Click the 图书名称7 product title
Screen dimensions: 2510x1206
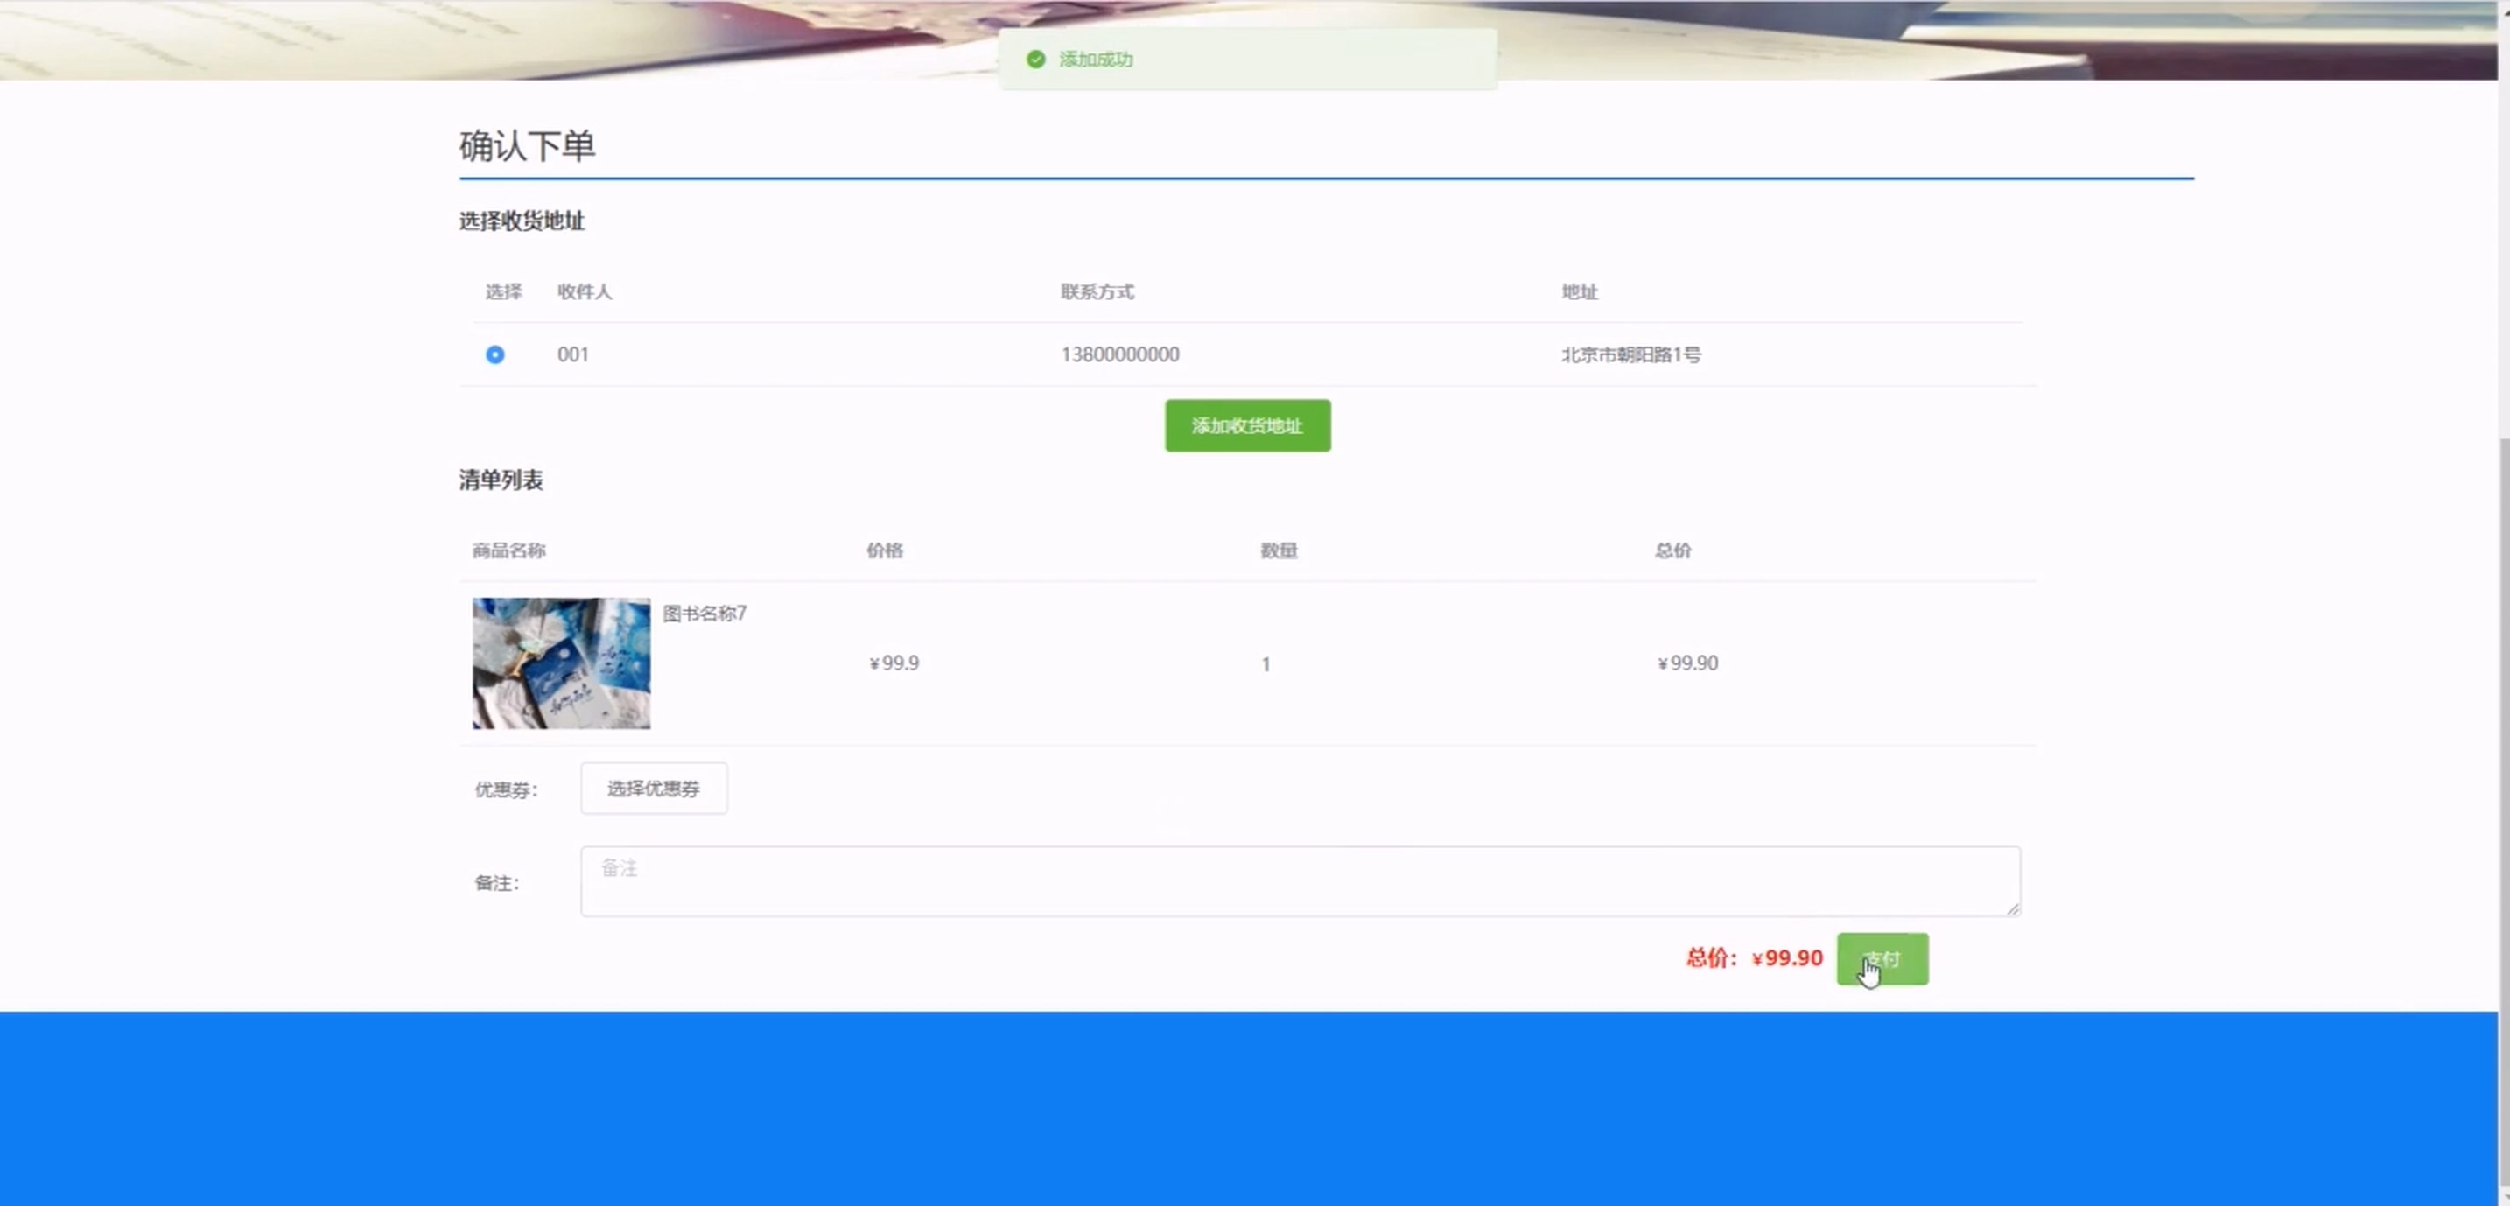(705, 613)
